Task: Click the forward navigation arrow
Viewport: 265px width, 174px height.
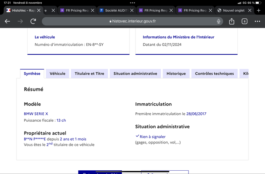Action: pyautogui.click(x=20, y=21)
